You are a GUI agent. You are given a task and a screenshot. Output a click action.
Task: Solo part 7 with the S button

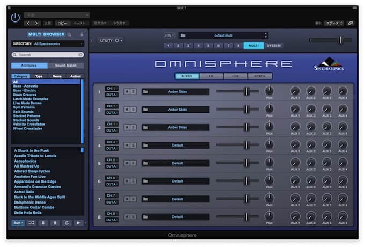pos(133,199)
